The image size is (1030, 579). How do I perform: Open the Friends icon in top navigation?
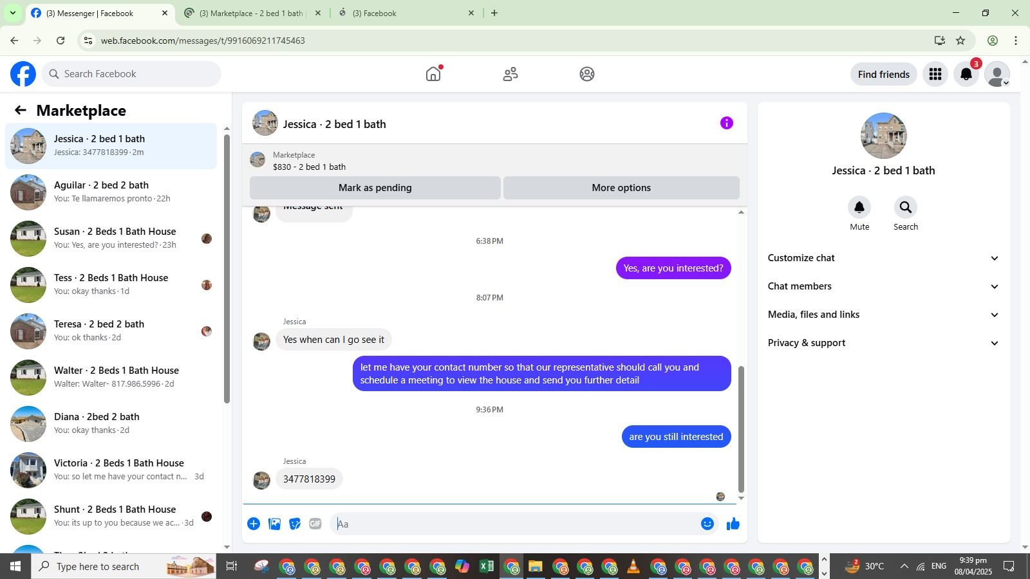[510, 74]
